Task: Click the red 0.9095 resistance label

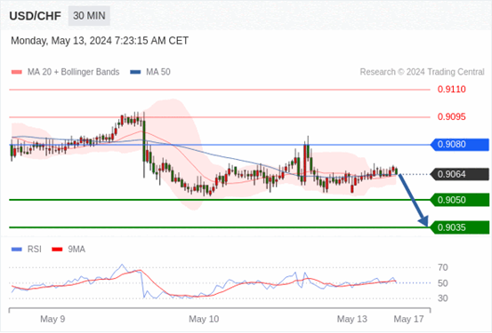Action: 452,117
